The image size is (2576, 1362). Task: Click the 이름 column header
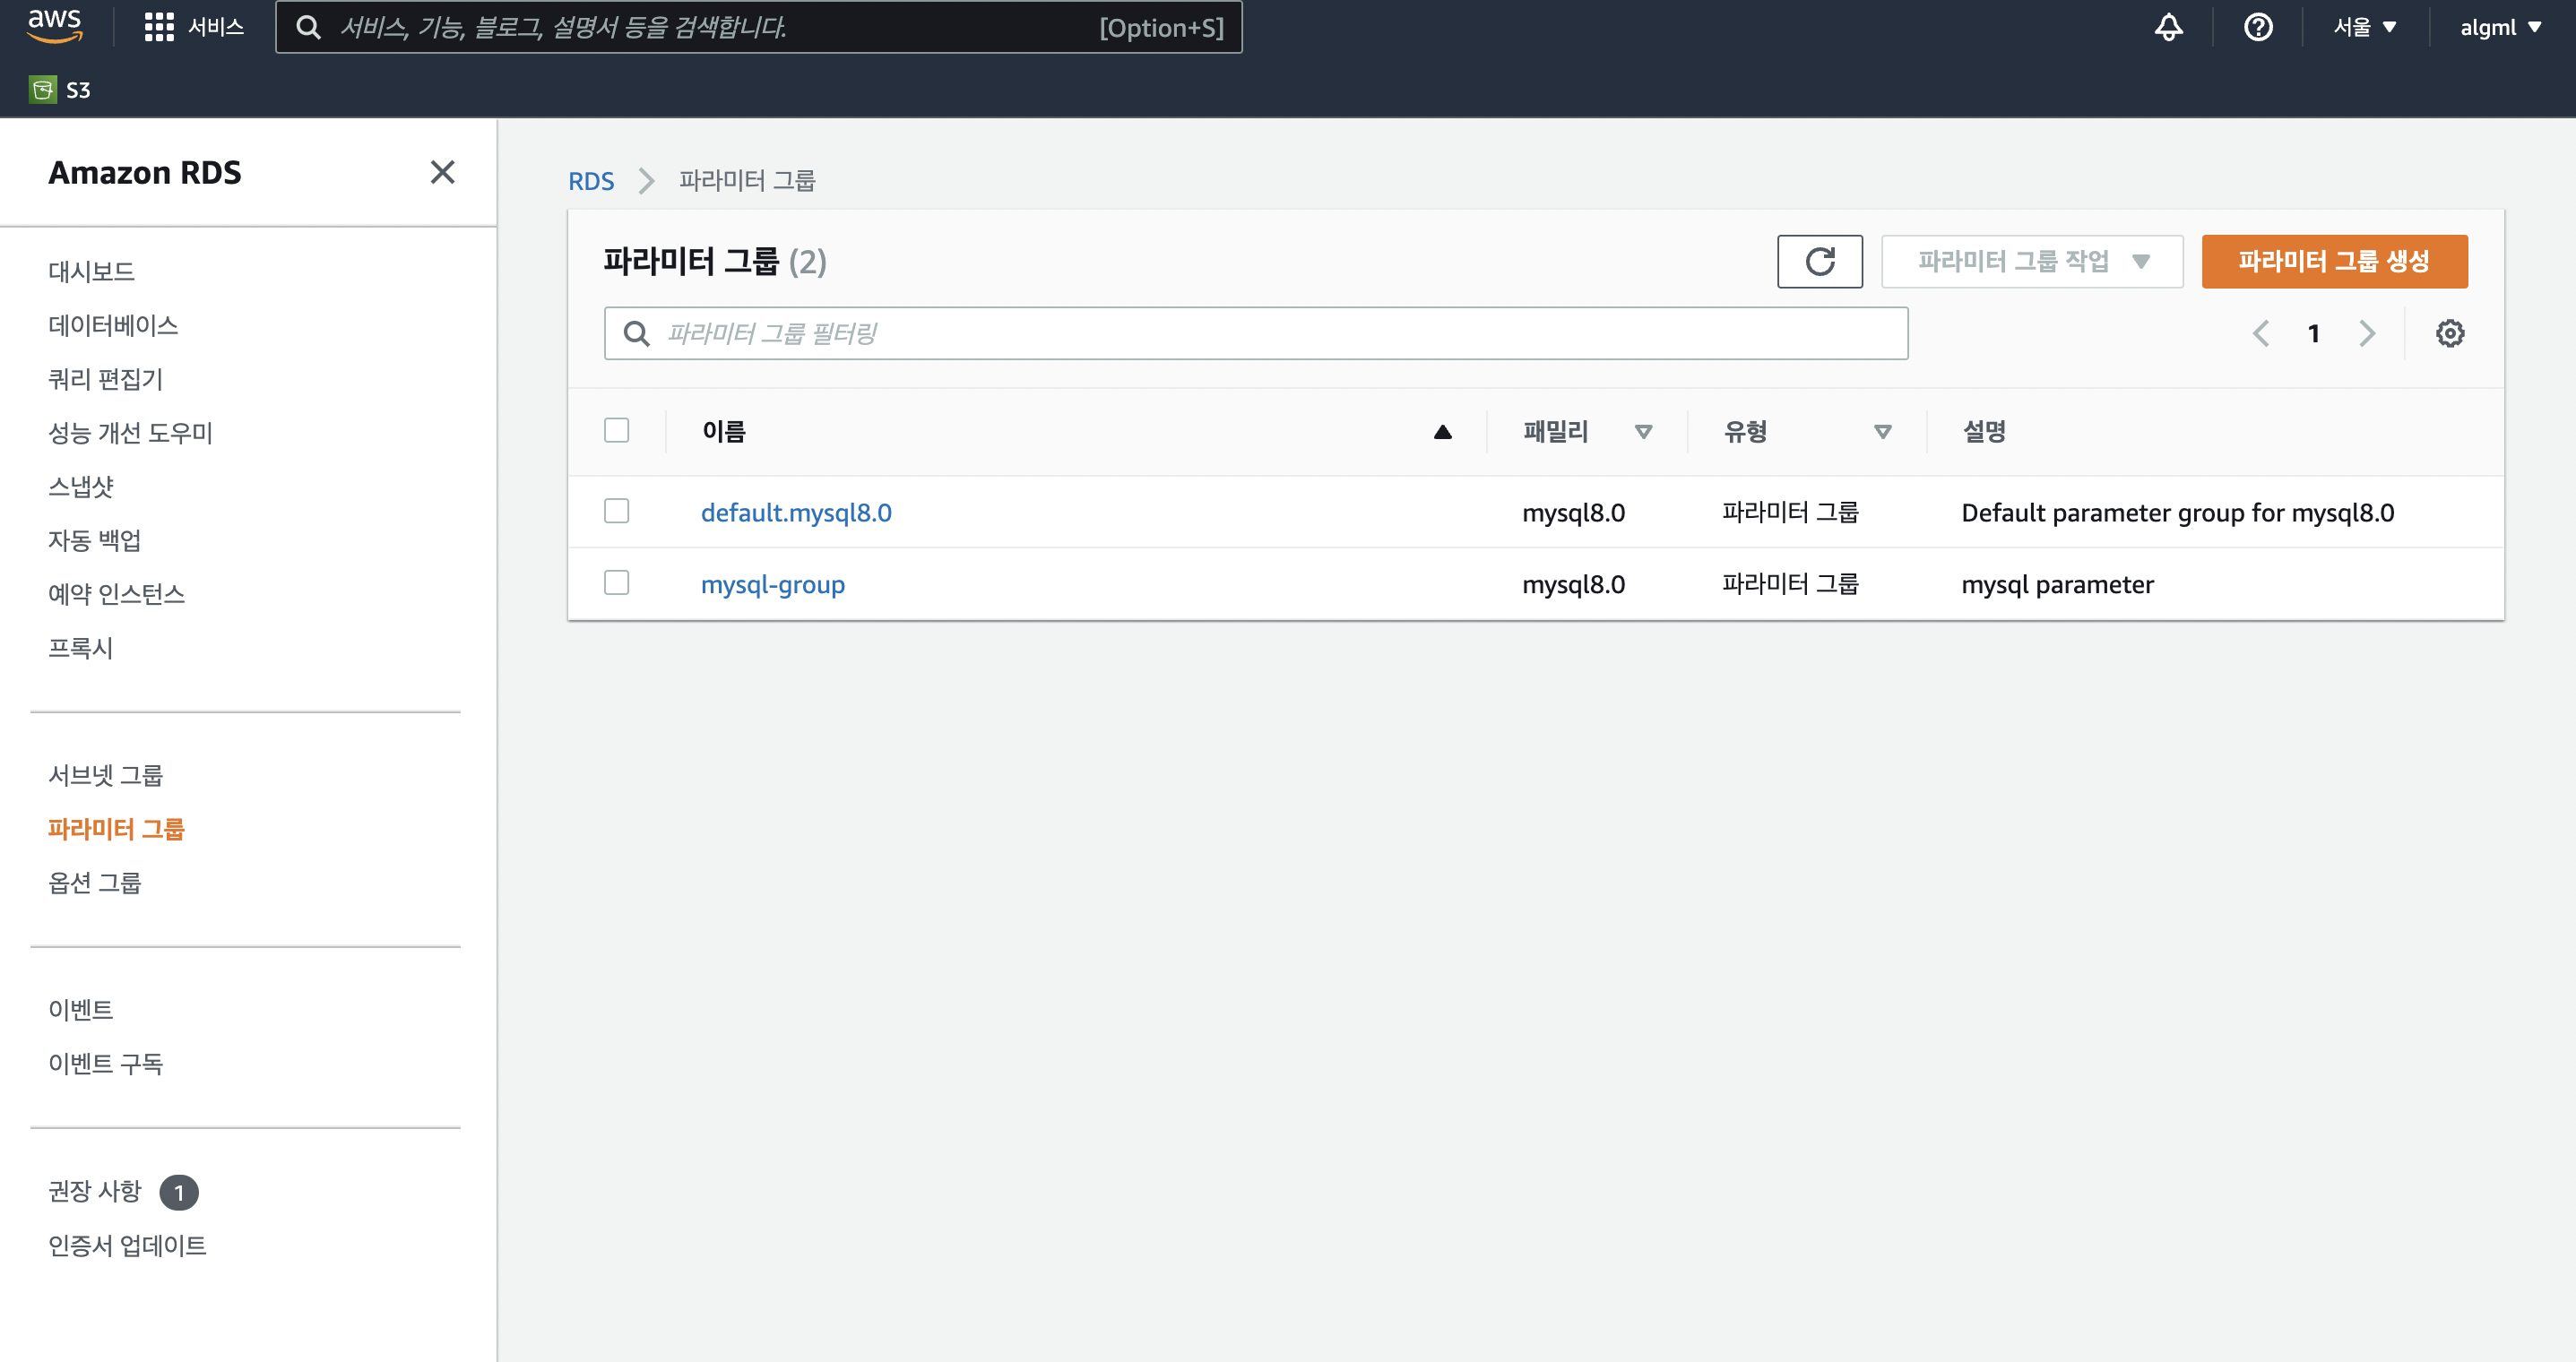click(x=724, y=431)
